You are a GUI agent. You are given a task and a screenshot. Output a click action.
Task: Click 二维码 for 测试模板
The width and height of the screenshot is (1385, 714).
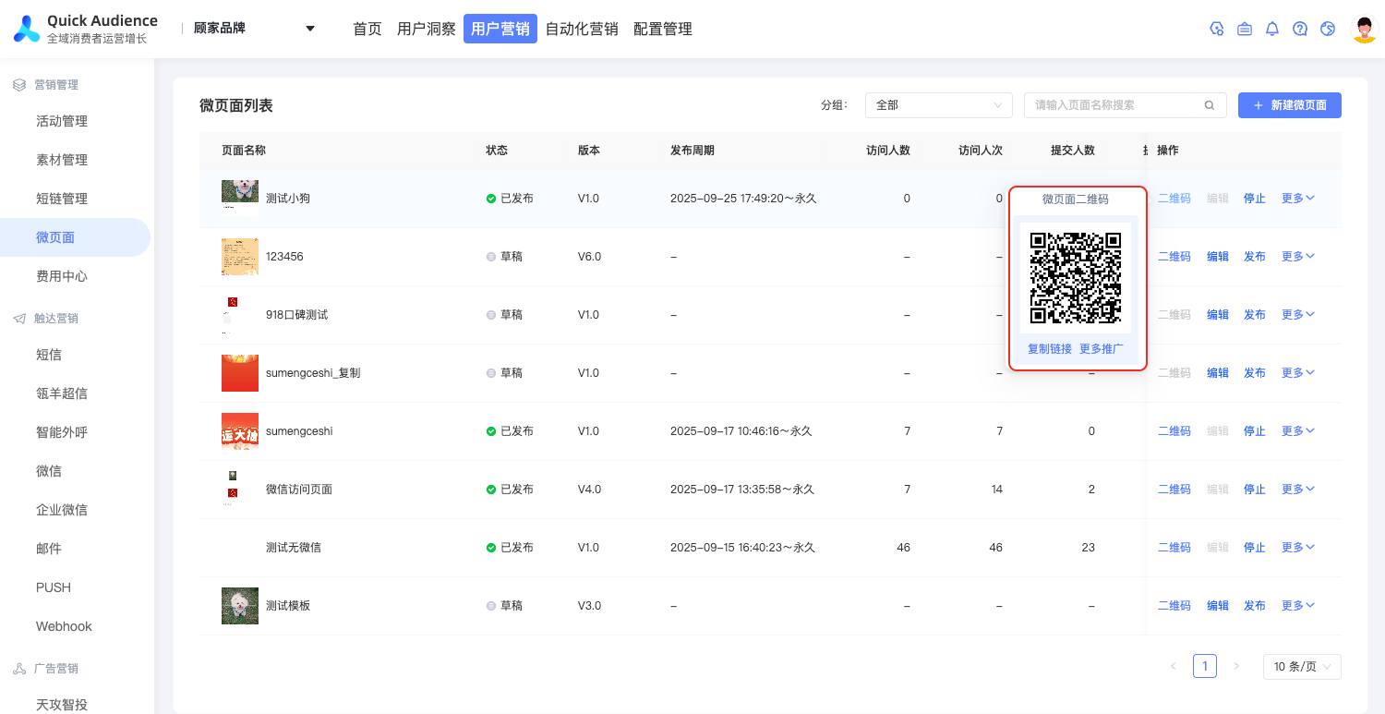pyautogui.click(x=1174, y=606)
